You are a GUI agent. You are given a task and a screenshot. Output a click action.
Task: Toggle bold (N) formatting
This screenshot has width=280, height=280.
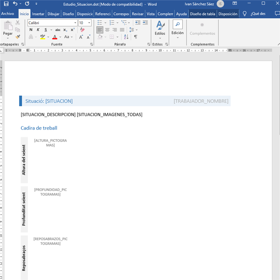coord(31,30)
